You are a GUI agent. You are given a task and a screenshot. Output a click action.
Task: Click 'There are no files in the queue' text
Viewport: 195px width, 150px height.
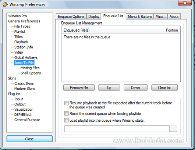click(87, 37)
